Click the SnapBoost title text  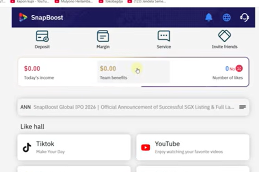click(47, 17)
